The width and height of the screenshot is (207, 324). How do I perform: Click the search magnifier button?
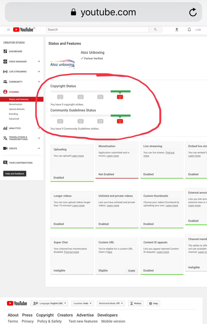[155, 30]
